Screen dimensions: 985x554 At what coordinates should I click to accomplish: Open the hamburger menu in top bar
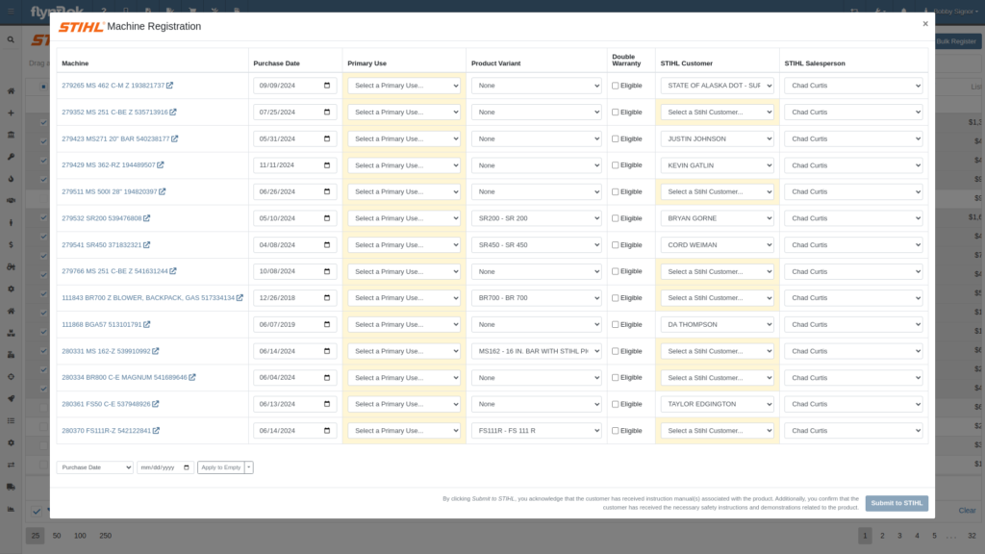pos(11,11)
